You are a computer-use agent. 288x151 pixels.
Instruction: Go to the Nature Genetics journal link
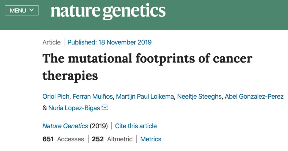[65, 126]
